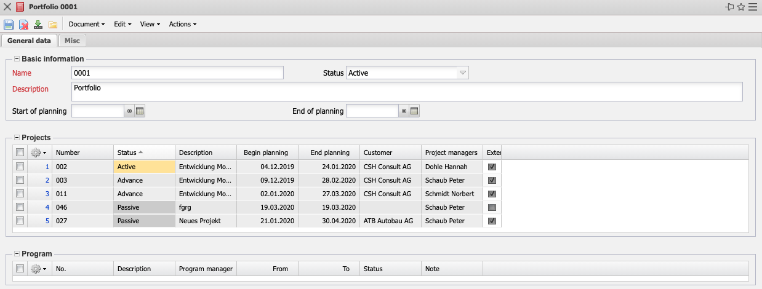Click into the Description text field
762x289 pixels.
tap(406, 92)
